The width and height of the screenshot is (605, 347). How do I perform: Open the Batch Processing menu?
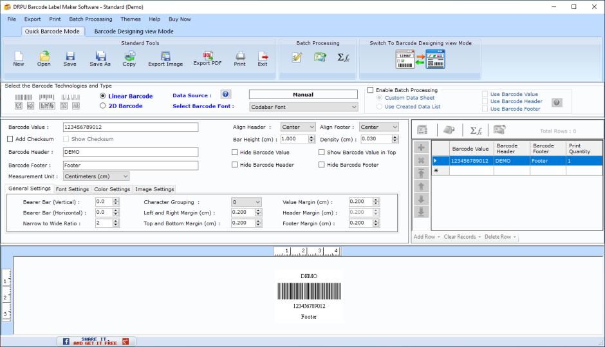coord(91,19)
